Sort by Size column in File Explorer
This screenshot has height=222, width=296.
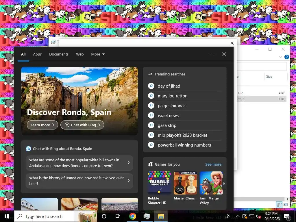coord(269,76)
